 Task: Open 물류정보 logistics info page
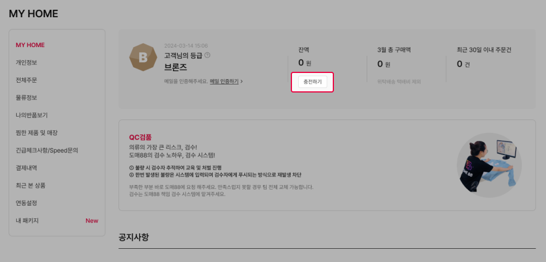[x=26, y=98]
